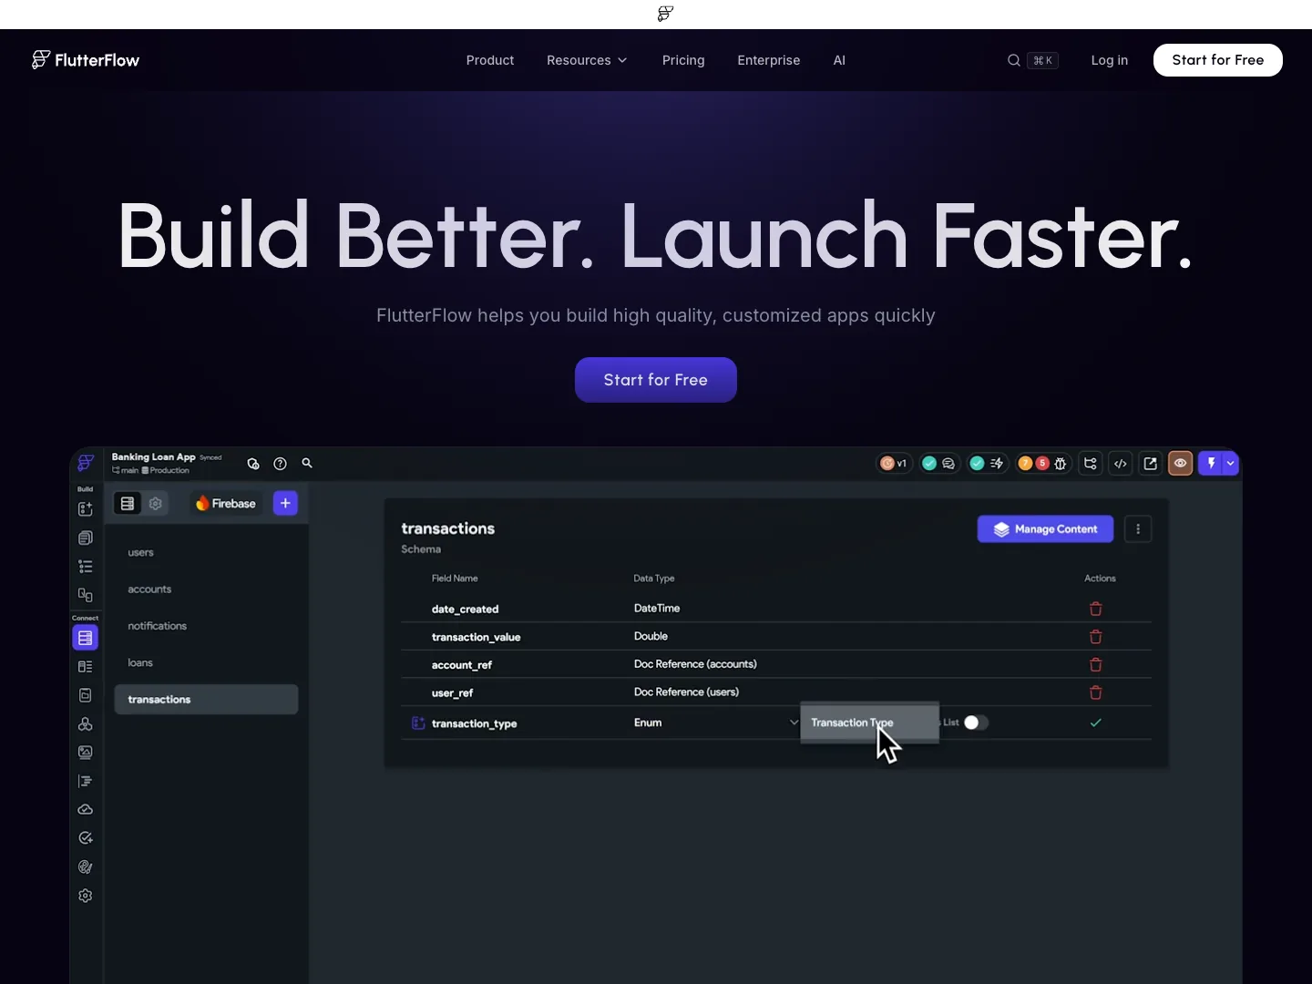This screenshot has height=984, width=1312.
Task: Choose the Transaction Type dropdown option
Action: tap(869, 723)
